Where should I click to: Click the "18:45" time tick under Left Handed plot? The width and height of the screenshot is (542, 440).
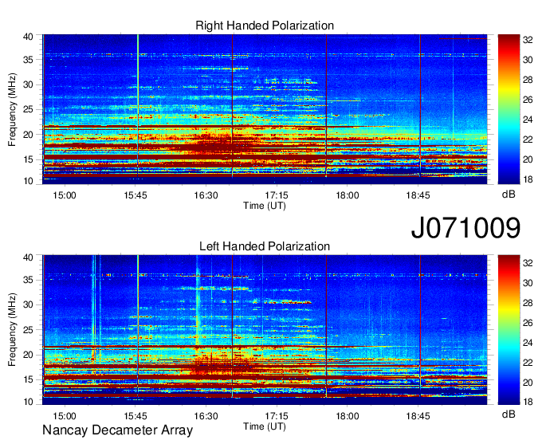(x=418, y=416)
